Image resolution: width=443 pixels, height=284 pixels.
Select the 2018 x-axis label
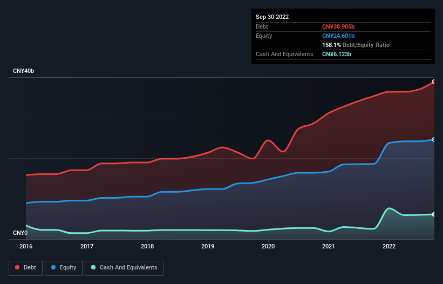click(147, 246)
